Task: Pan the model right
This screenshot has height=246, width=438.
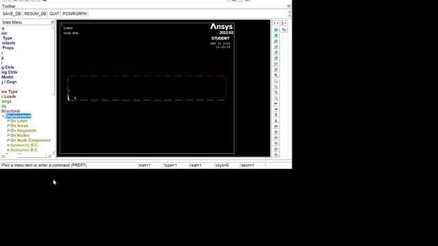Action: [276, 109]
